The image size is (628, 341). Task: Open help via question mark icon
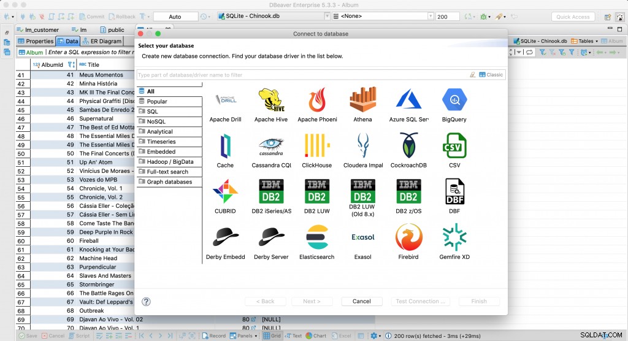[x=146, y=302]
